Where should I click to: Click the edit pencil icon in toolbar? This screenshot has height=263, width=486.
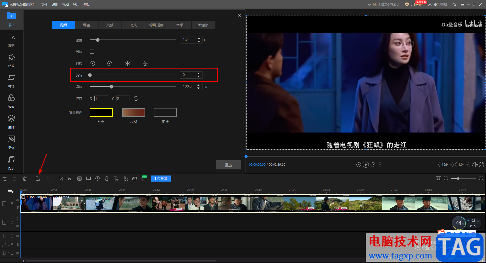point(38,179)
